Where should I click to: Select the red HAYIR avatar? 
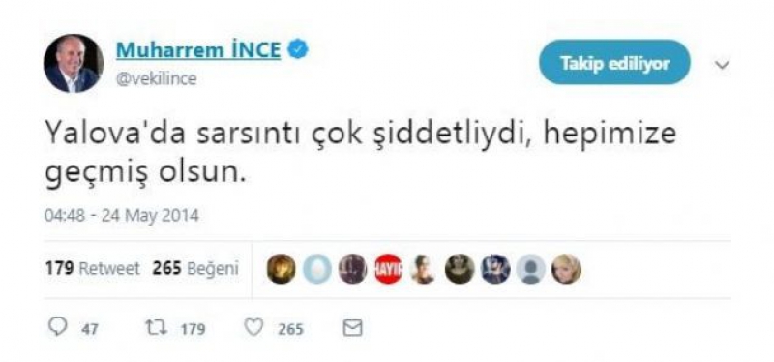point(388,269)
